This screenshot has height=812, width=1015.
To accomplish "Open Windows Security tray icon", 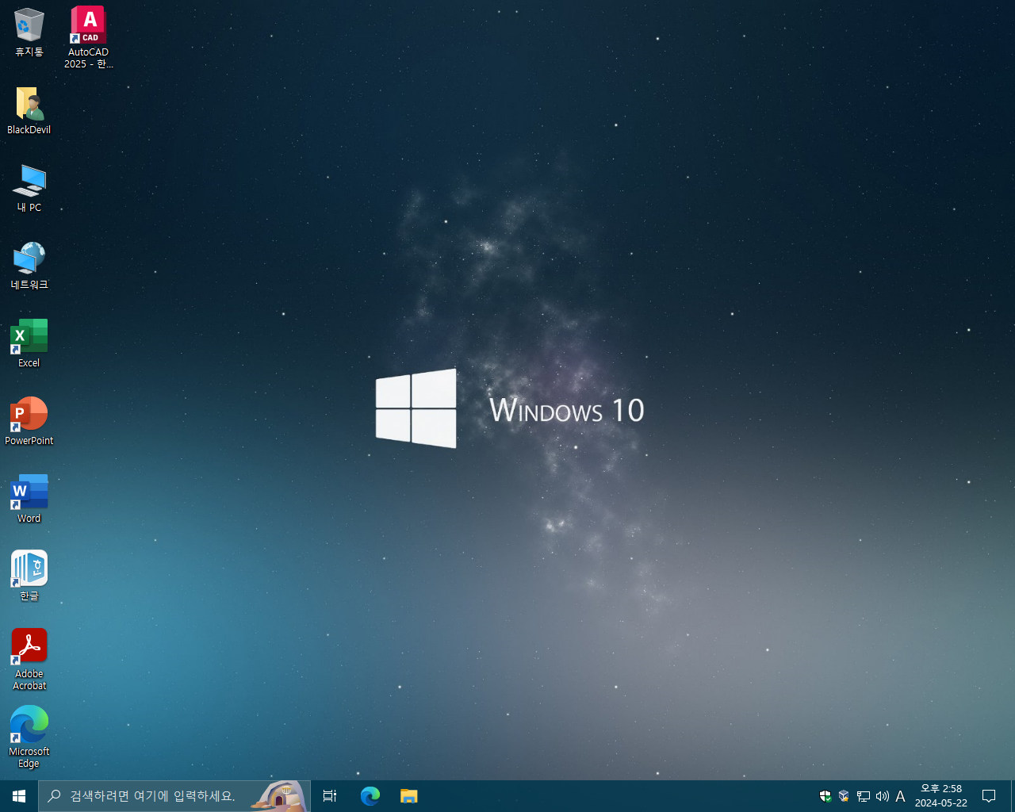I will coord(825,796).
